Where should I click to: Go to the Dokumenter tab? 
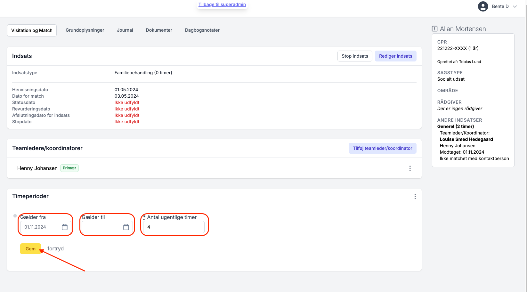point(159,30)
